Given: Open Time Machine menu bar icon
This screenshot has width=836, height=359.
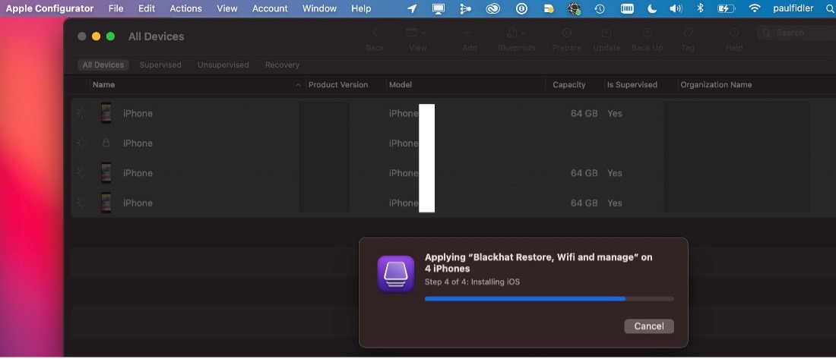Looking at the screenshot, I should 600,8.
